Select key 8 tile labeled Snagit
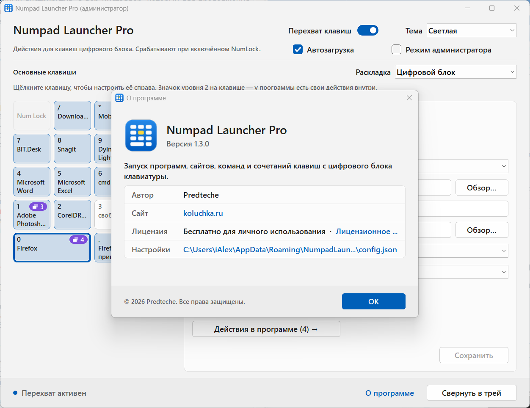This screenshot has width=530, height=408. 72,149
